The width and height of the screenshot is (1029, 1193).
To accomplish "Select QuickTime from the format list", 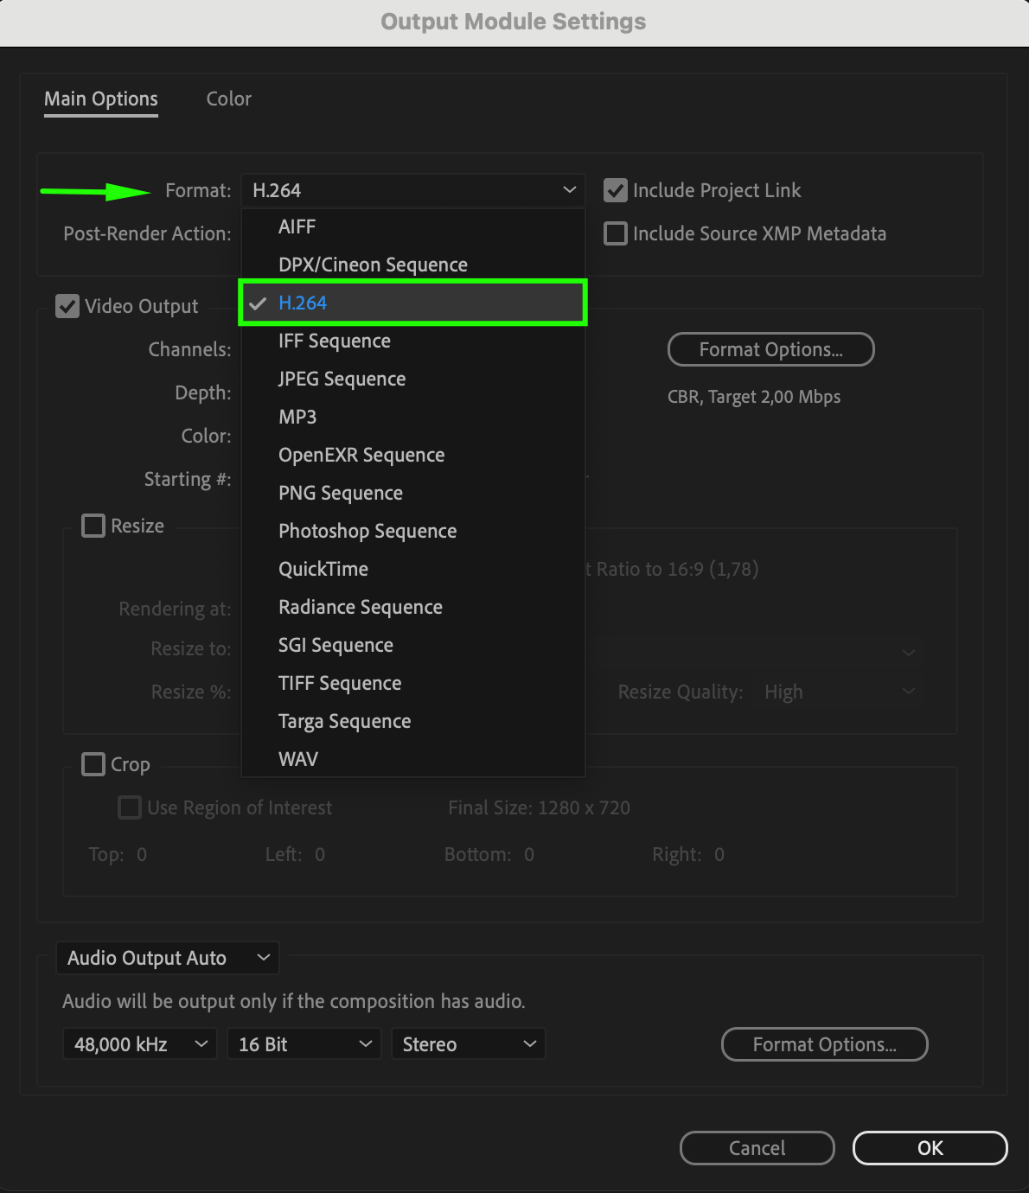I will 323,569.
